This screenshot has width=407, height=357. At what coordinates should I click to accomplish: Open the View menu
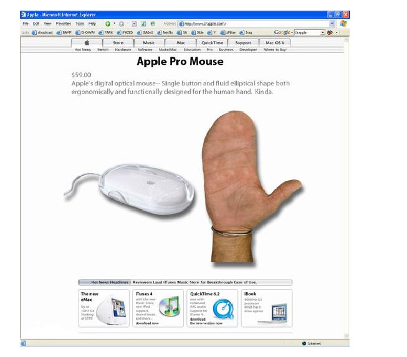tap(47, 24)
